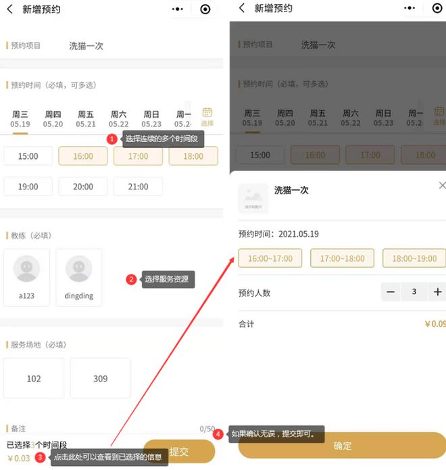Open the calendar date picker on left screen
446x470 pixels.
207,116
